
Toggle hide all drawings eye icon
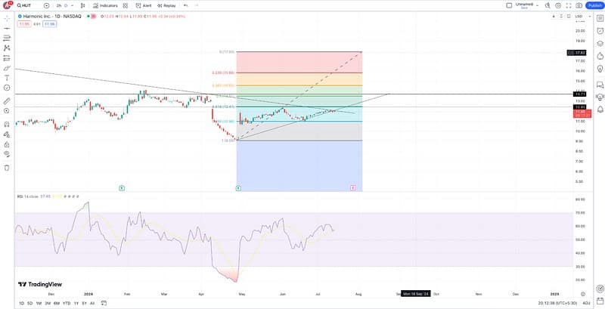[x=7, y=154]
